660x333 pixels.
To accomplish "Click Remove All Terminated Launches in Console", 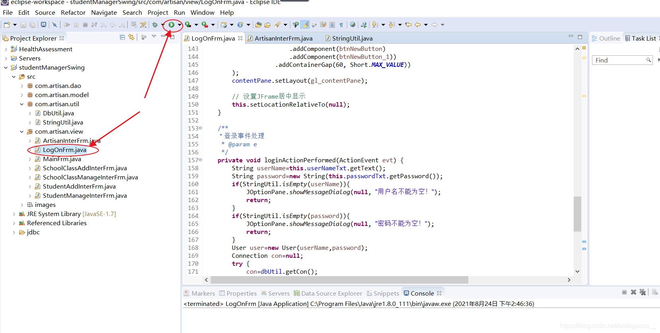I will click(x=642, y=292).
